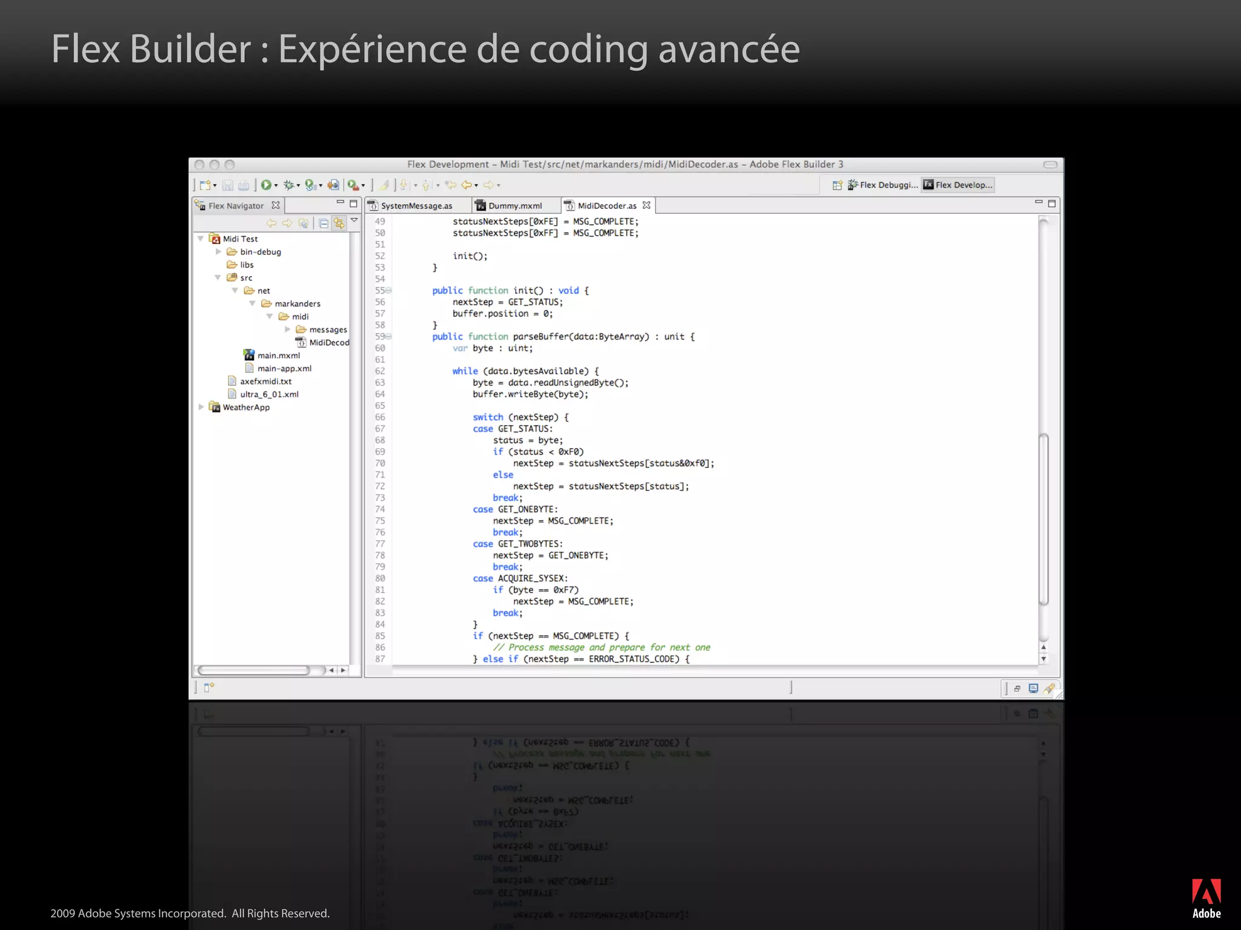
Task: Collapse the markanders folder
Action: [x=253, y=303]
